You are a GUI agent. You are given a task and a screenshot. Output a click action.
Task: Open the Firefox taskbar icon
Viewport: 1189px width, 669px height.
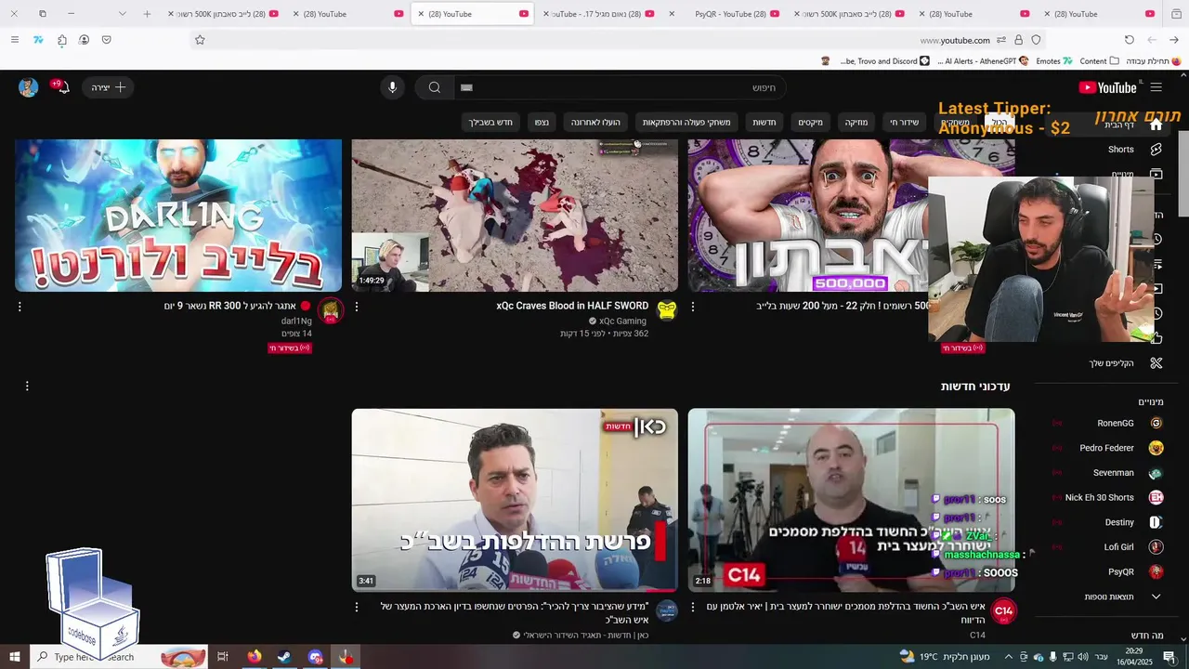tap(254, 657)
